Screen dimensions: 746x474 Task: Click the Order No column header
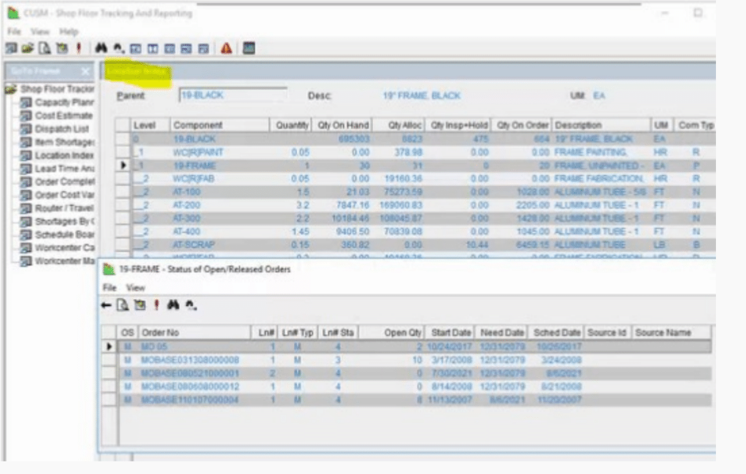194,333
